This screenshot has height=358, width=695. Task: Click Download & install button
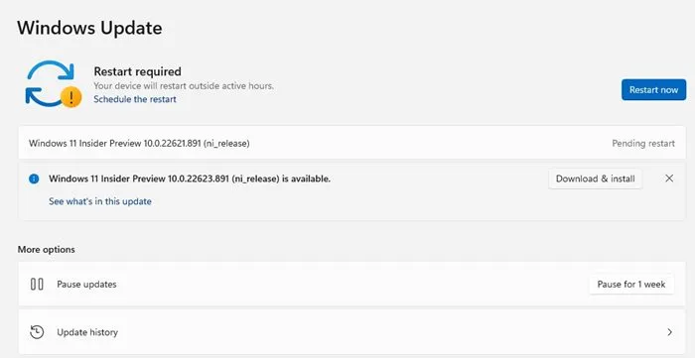coord(596,179)
